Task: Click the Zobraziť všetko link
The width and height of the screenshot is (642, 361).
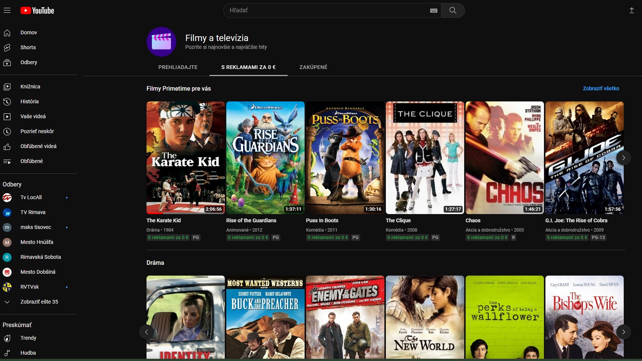Action: pyautogui.click(x=601, y=88)
